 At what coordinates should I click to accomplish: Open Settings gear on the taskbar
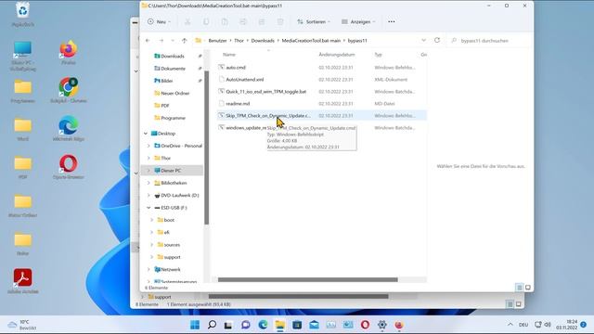pos(381,325)
